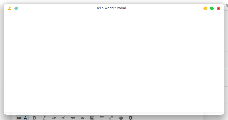The width and height of the screenshot is (228, 120).
Task: Click inside the blank content area
Action: coord(114,58)
